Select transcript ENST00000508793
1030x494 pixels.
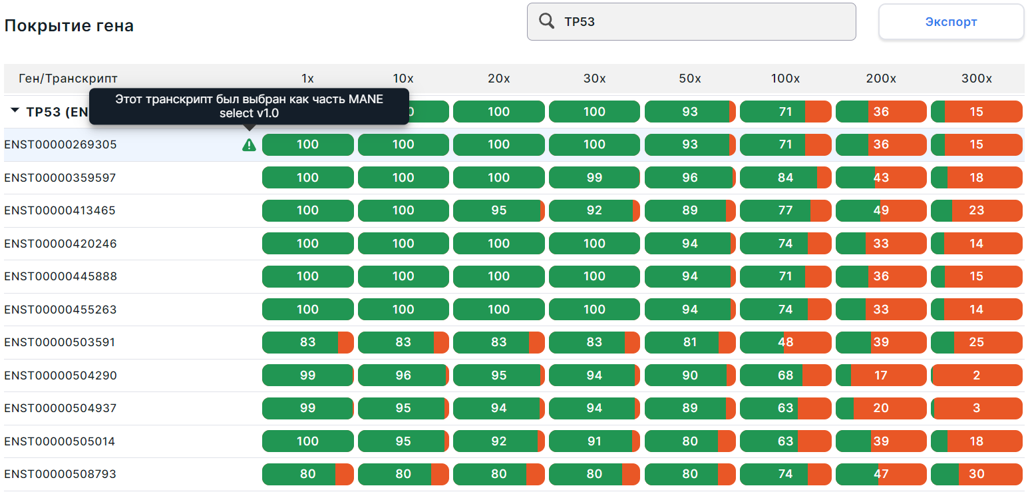61,474
